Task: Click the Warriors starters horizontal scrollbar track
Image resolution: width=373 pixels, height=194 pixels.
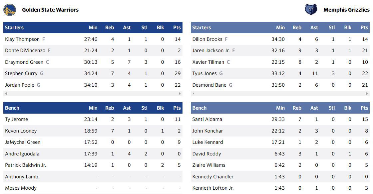Action: coord(93,93)
